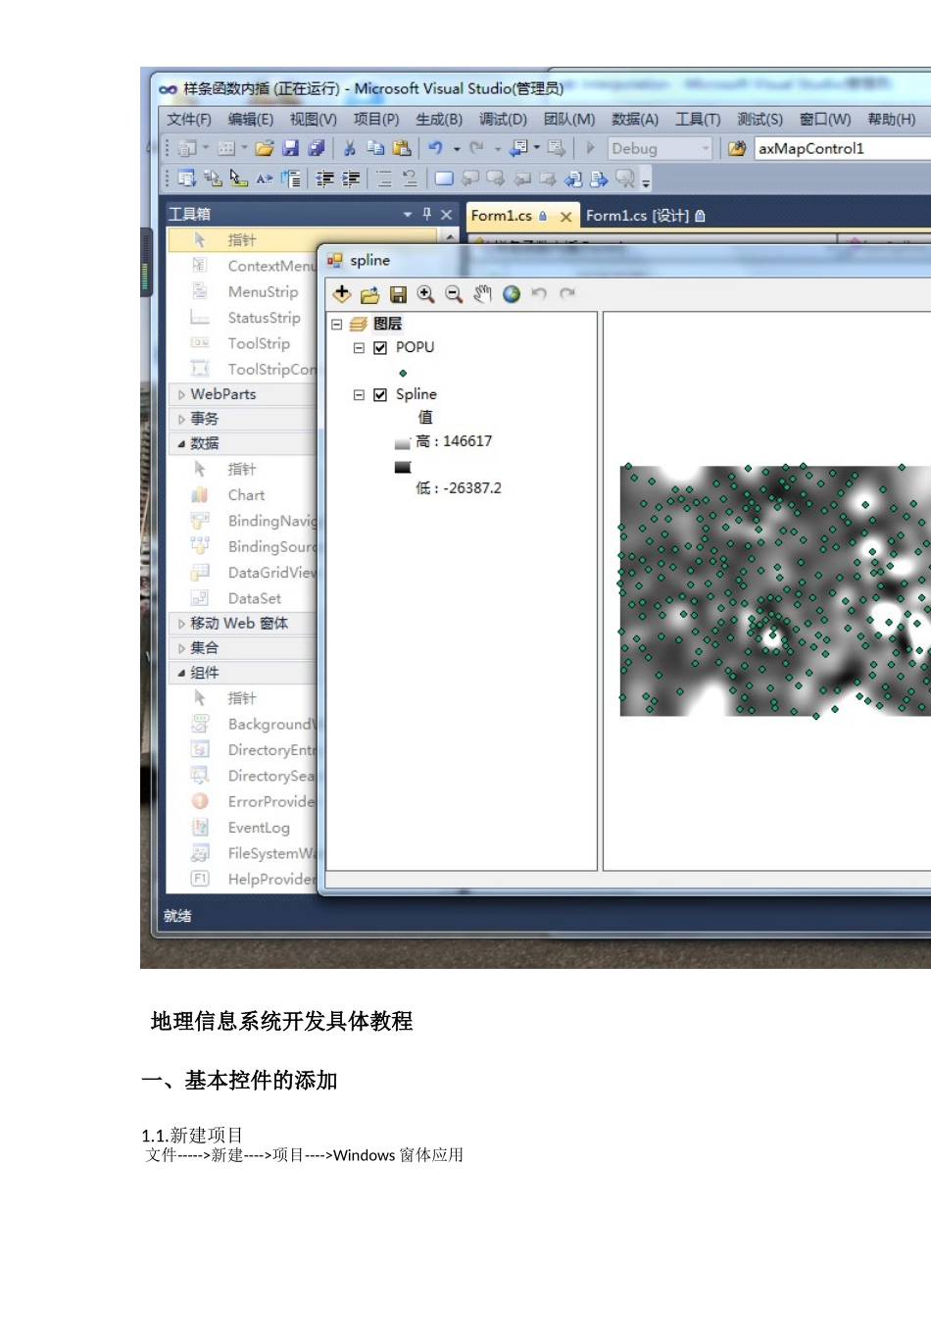The height and width of the screenshot is (1318, 931).
Task: Open the 视图(V) menu
Action: point(314,119)
